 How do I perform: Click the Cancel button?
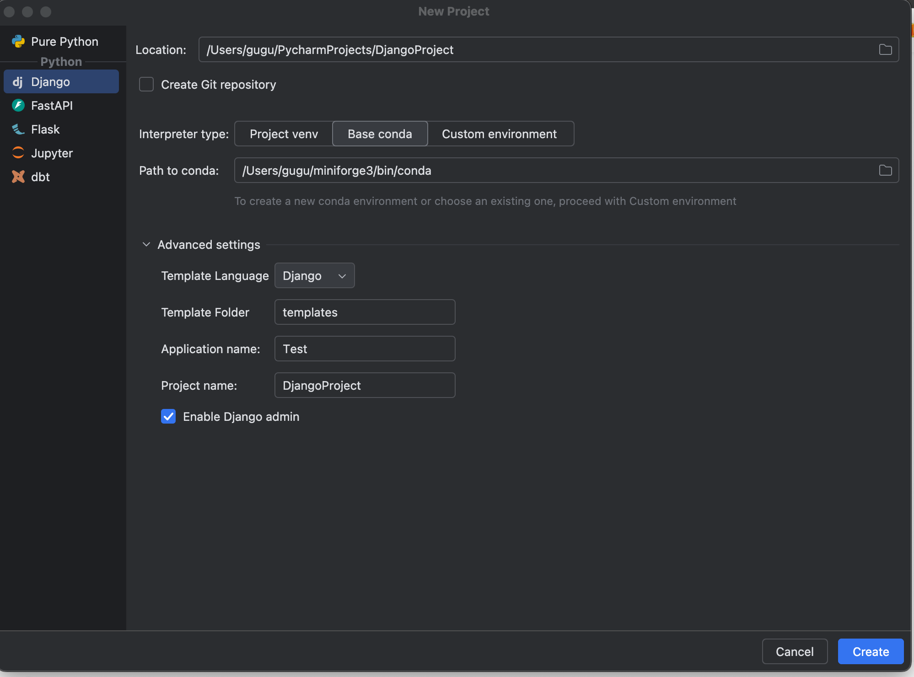coord(795,651)
